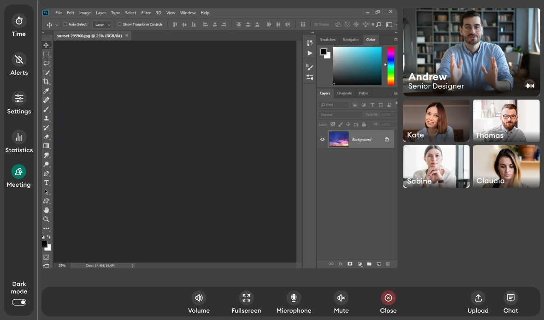544x320 pixels.
Task: Switch to the Channels tab
Action: (x=344, y=93)
